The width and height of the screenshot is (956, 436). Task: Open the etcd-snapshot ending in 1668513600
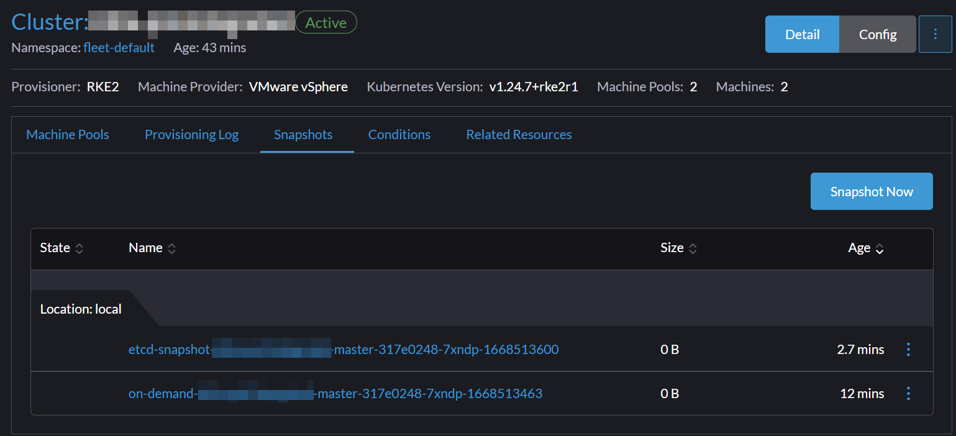[344, 350]
